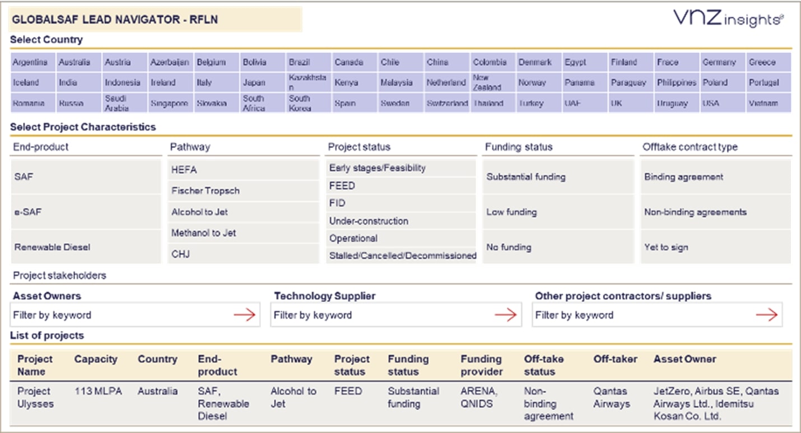801x433 pixels.
Task: Toggle the No funding filter
Action: click(x=557, y=247)
